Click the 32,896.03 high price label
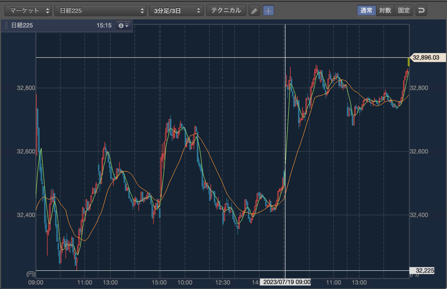Viewport: 447px width, 289px height. pos(428,57)
